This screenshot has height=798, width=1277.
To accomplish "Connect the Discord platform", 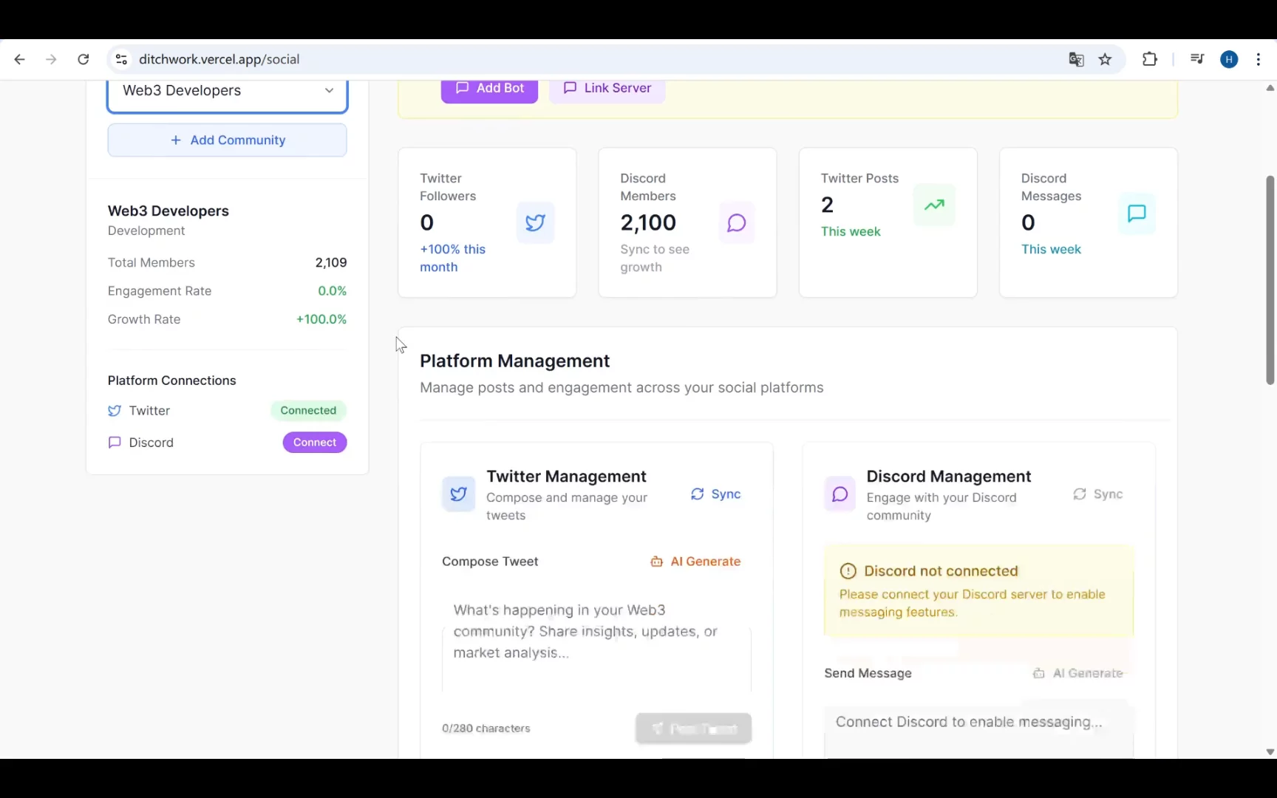I will coord(314,443).
